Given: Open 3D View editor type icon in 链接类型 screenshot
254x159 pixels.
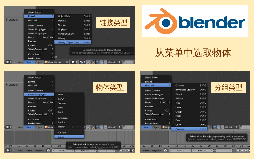Looking at the screenshot, I should [9, 62].
